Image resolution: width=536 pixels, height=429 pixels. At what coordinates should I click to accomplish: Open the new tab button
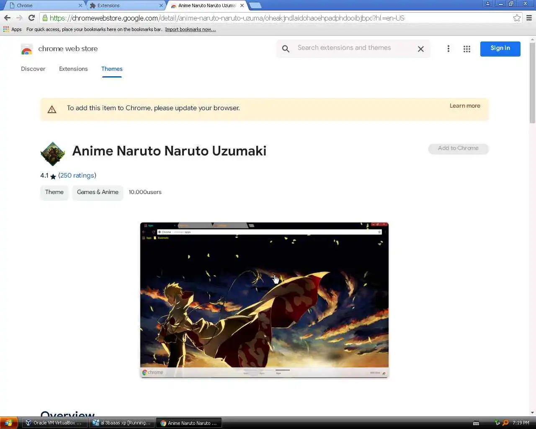[x=255, y=5]
